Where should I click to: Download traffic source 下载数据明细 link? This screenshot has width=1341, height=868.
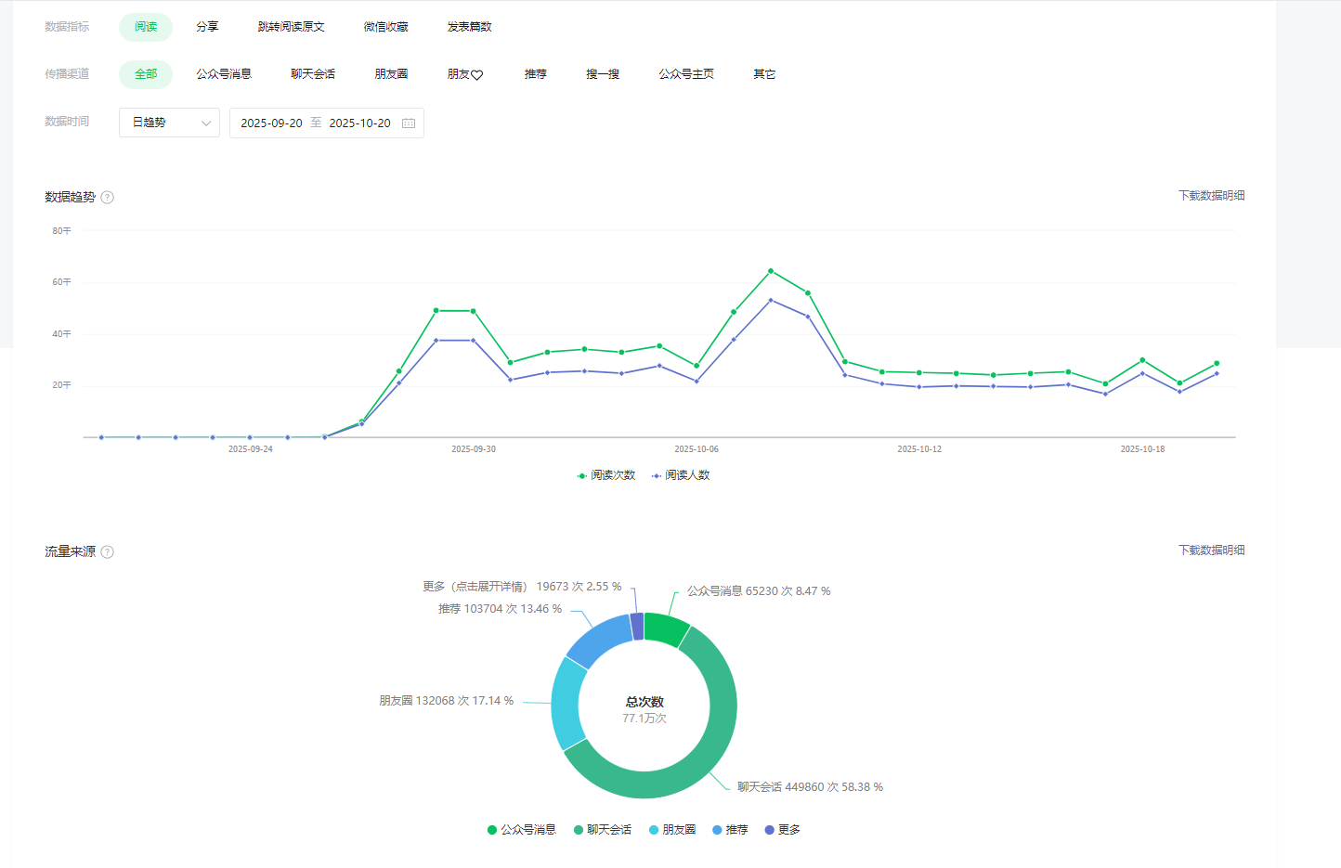click(x=1211, y=551)
